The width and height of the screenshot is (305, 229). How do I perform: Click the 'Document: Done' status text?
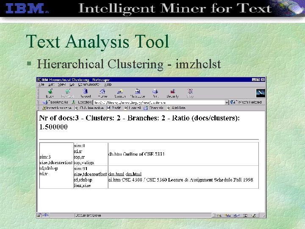[88, 215]
